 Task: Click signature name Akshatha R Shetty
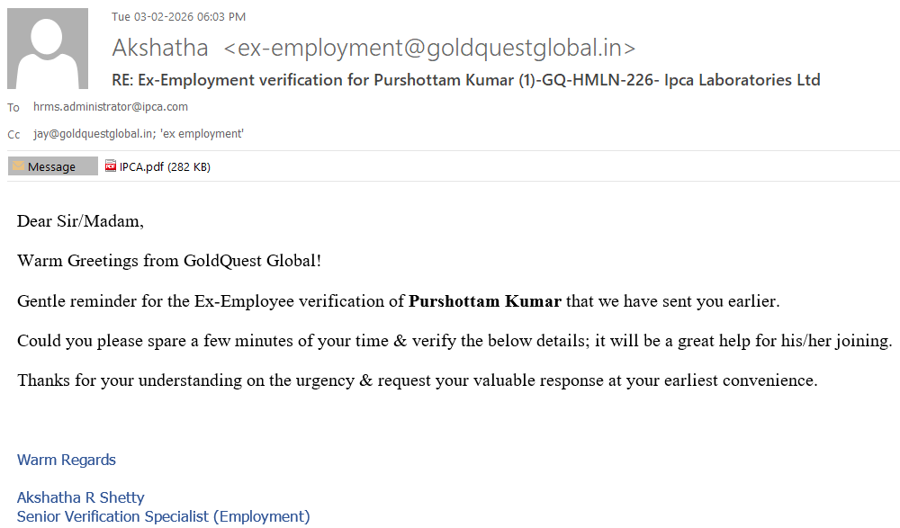tap(80, 497)
